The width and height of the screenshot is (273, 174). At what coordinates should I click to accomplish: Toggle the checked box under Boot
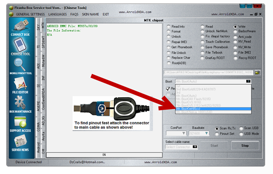[168, 89]
